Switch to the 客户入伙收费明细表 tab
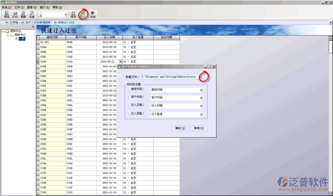The width and height of the screenshot is (333, 196). tap(38, 22)
